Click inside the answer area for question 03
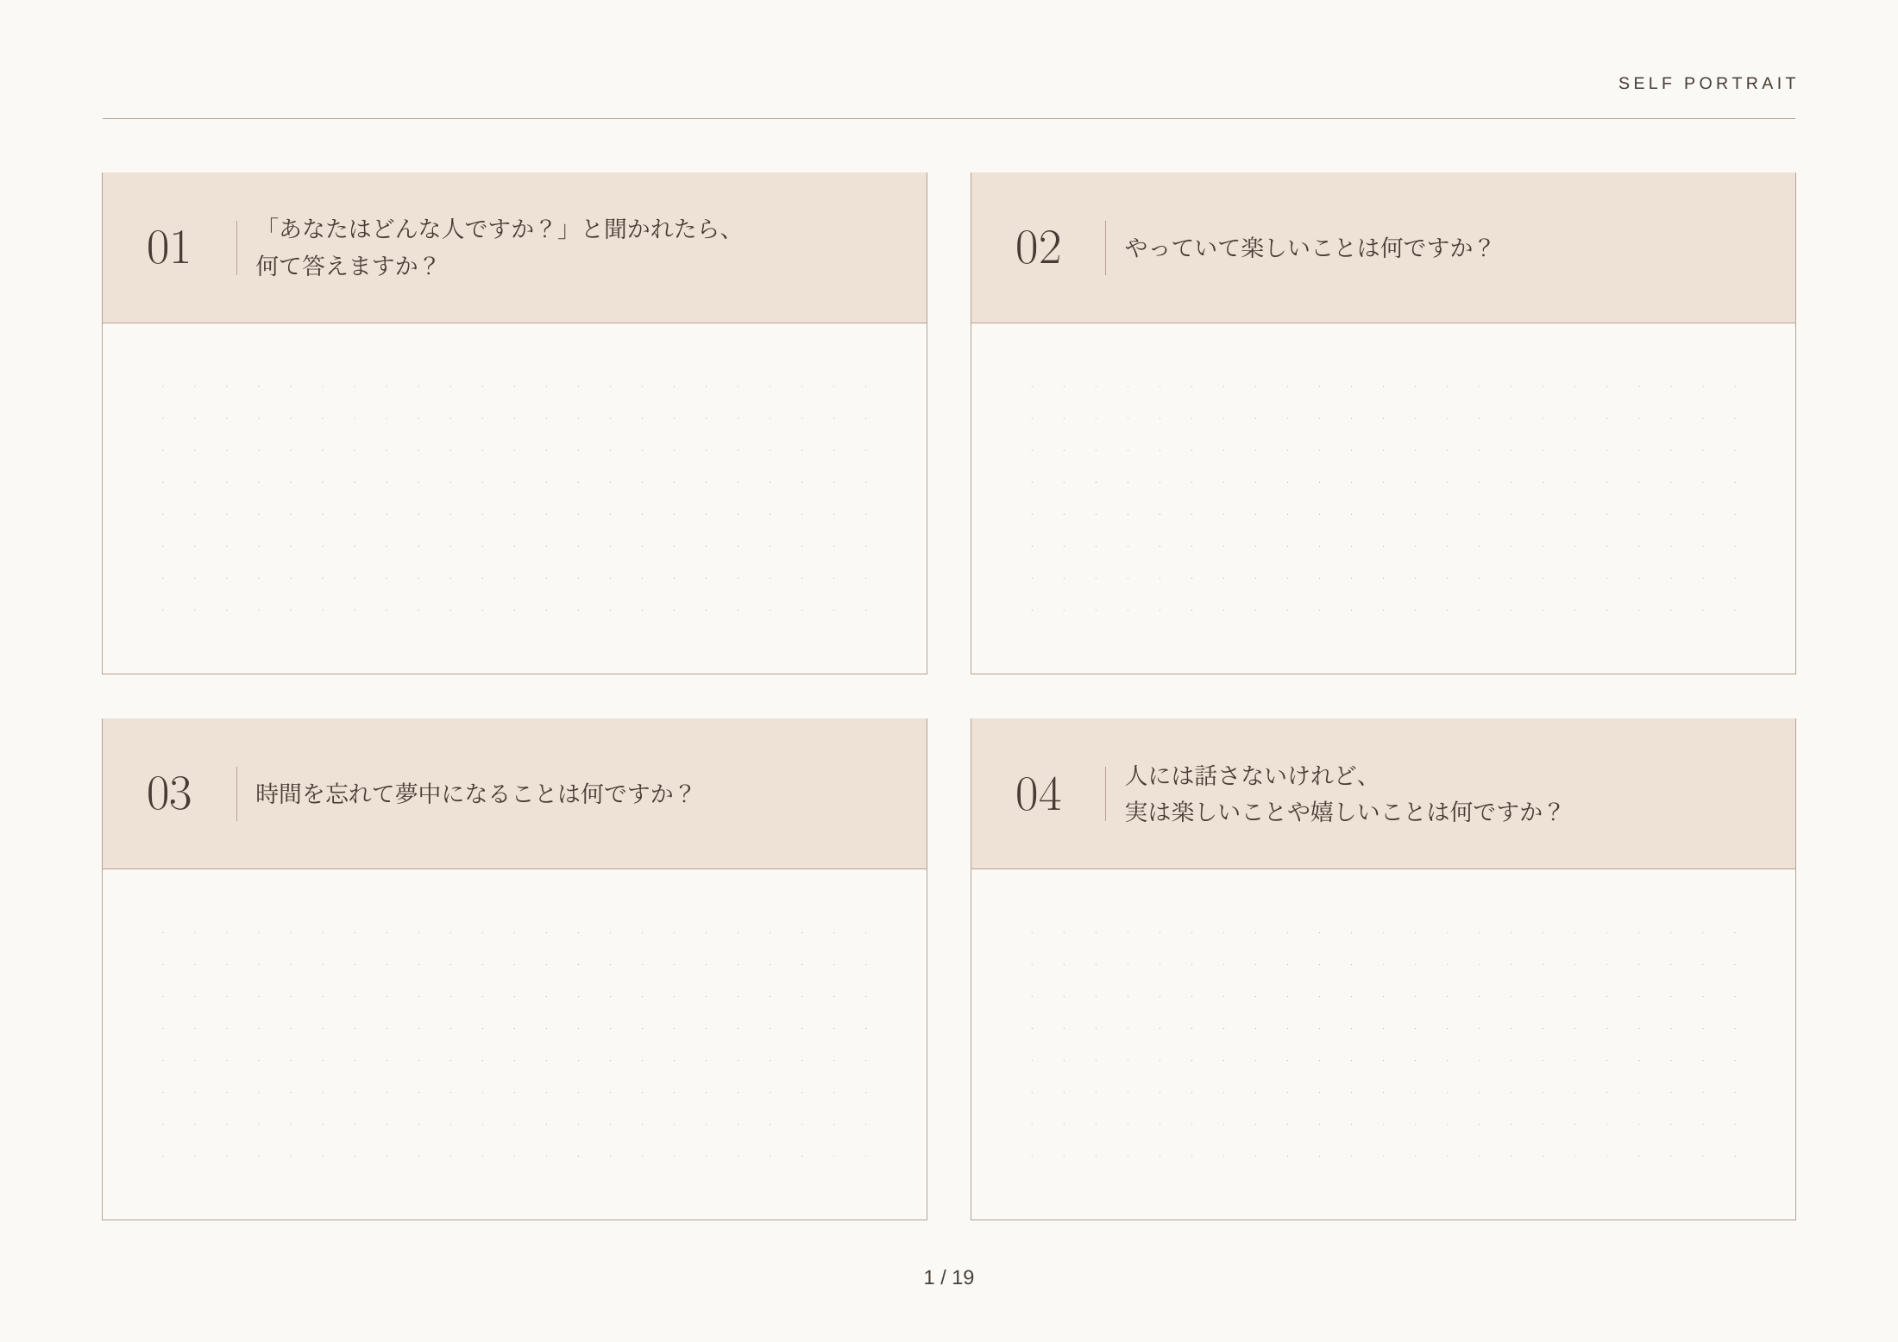This screenshot has width=1898, height=1342. 514,1044
